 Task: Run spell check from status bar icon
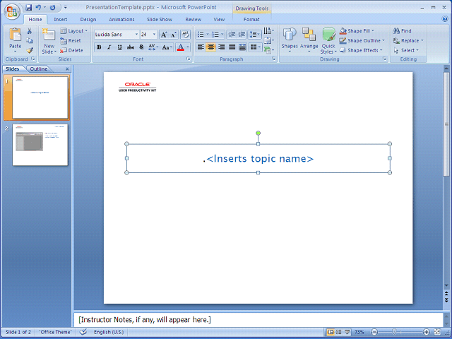click(x=83, y=332)
